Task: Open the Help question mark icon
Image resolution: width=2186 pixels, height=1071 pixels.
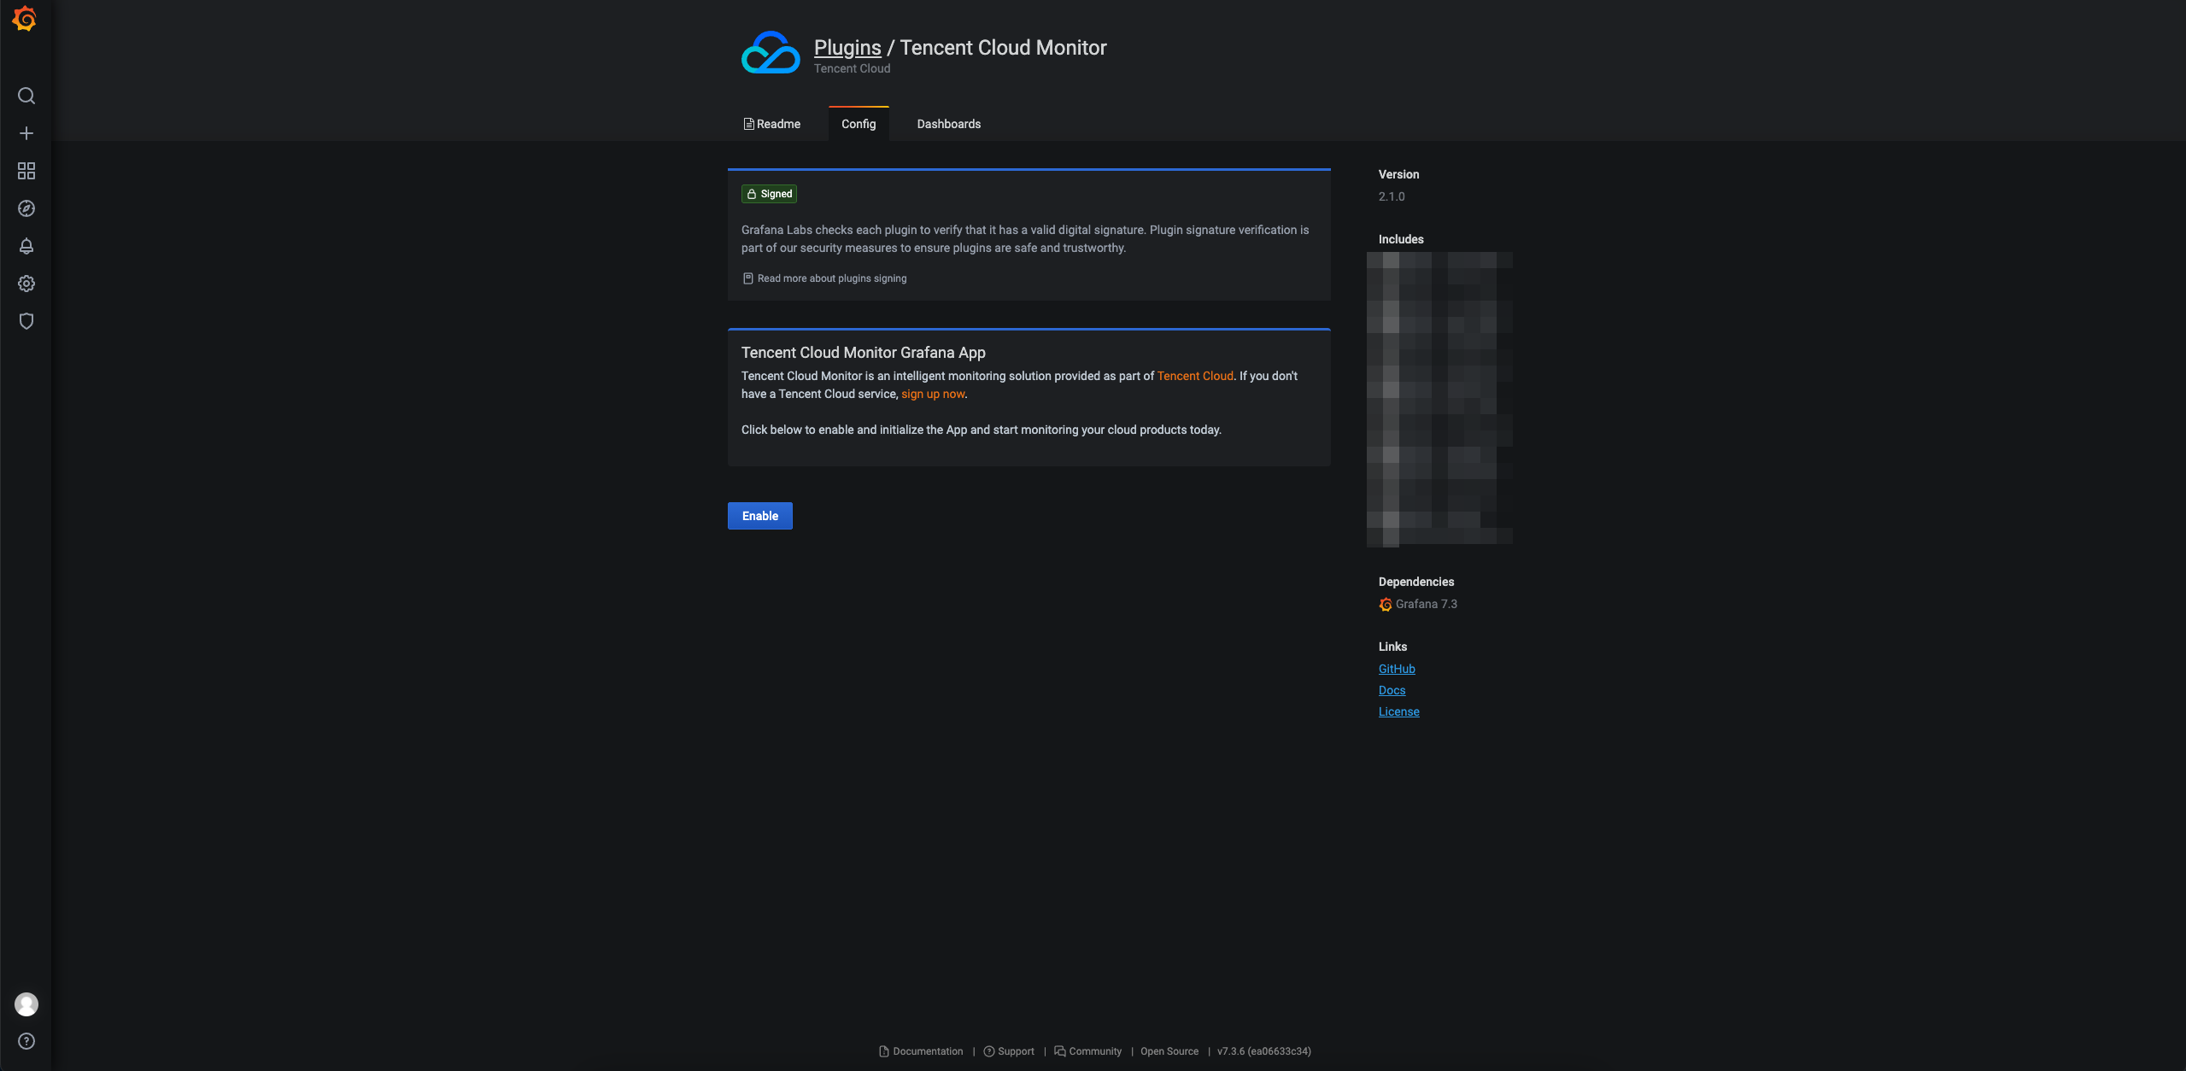Action: coord(26,1041)
